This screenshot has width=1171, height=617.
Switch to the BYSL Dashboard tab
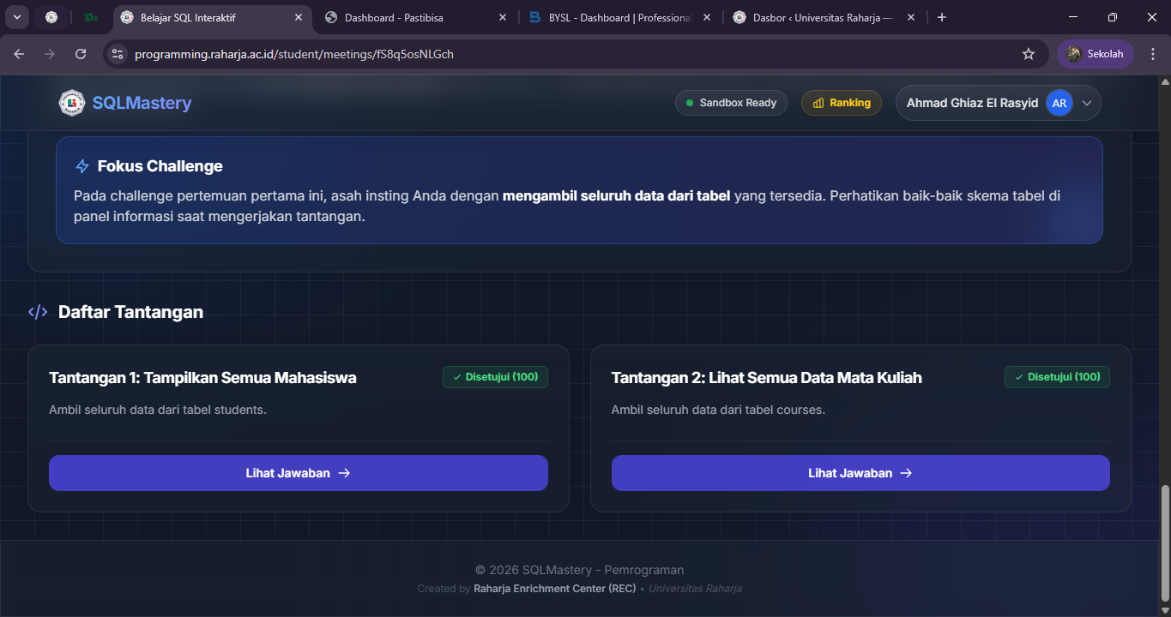(x=618, y=17)
